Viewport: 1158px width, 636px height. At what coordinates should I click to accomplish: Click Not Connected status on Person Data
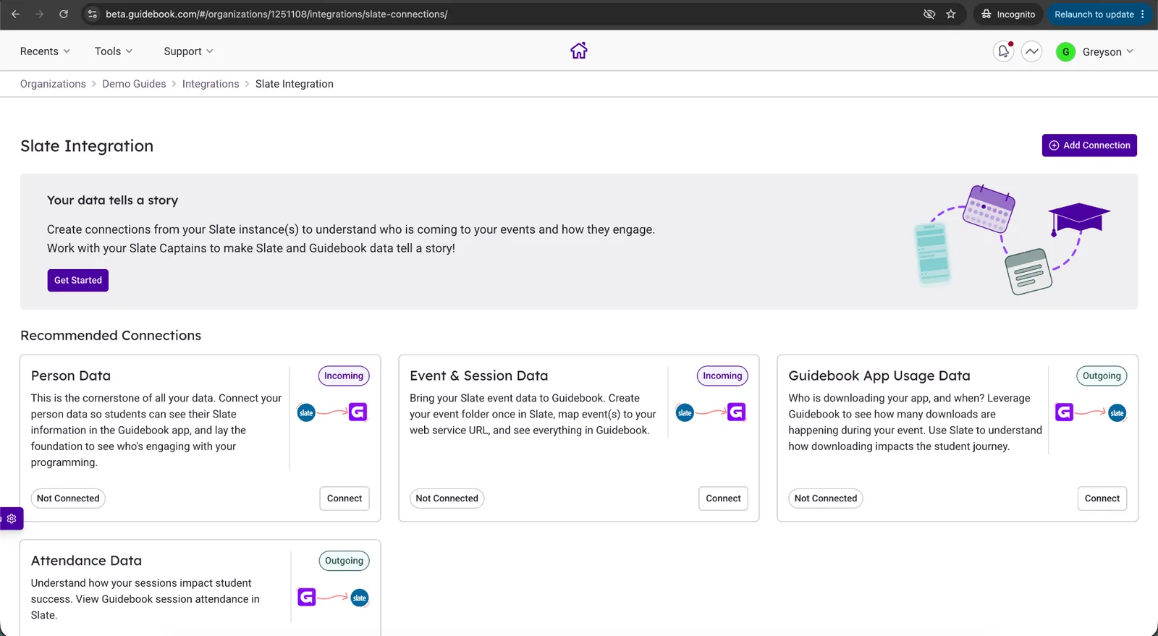[68, 499]
